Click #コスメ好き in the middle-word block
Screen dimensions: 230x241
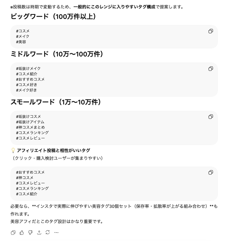27,85
